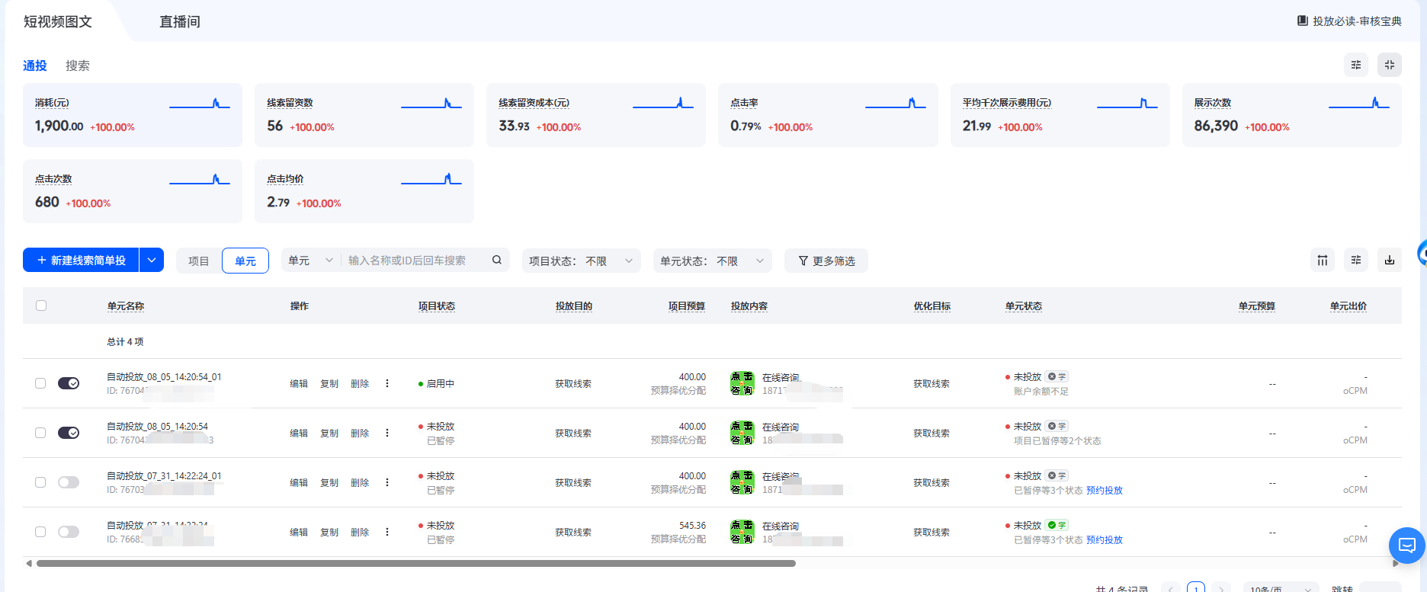Open the 项目状态 filter dropdown
This screenshot has height=592, width=1427.
(582, 261)
